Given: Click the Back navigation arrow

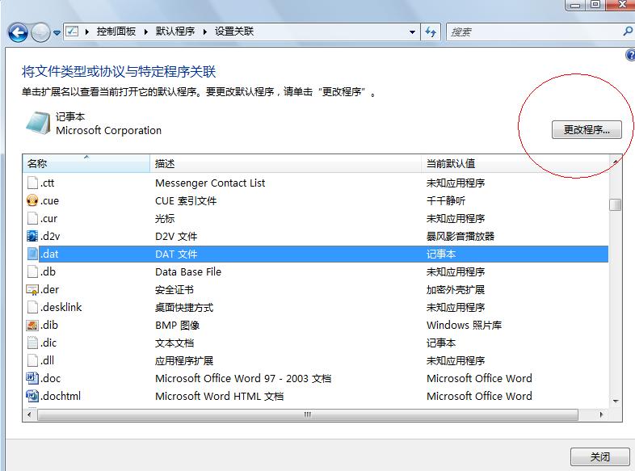Looking at the screenshot, I should 18,32.
